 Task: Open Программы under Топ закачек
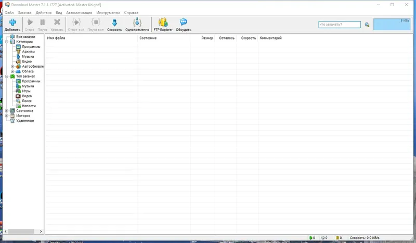point(31,81)
